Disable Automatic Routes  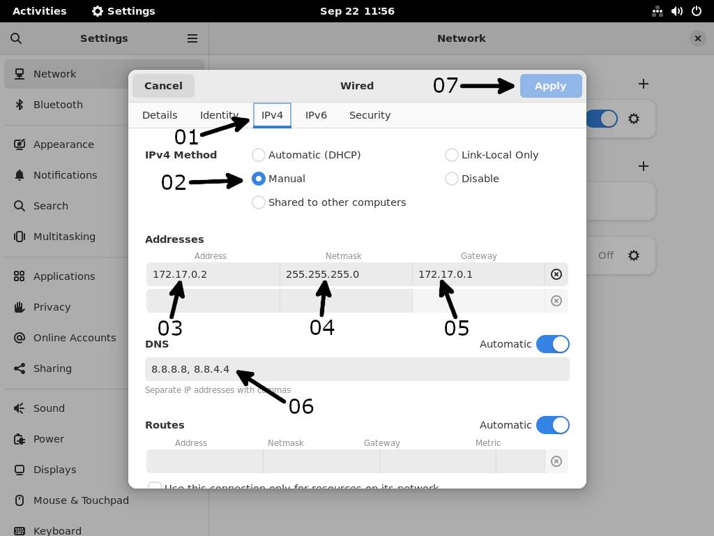tap(553, 425)
